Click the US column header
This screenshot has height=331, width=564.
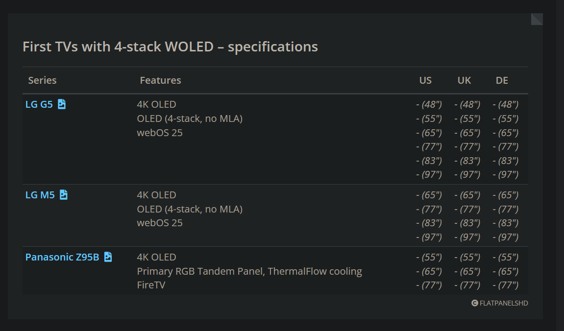click(425, 80)
